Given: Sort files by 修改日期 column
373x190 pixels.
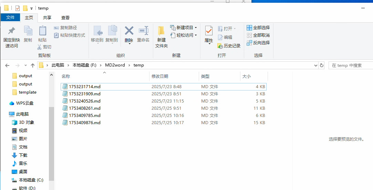Looking at the screenshot, I should click(174, 76).
